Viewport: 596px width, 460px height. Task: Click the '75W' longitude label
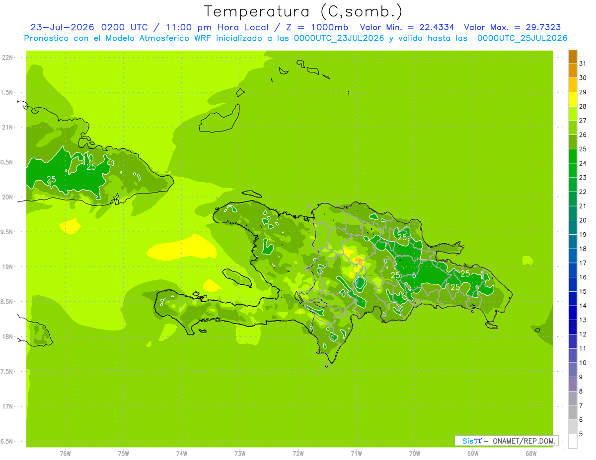124,454
